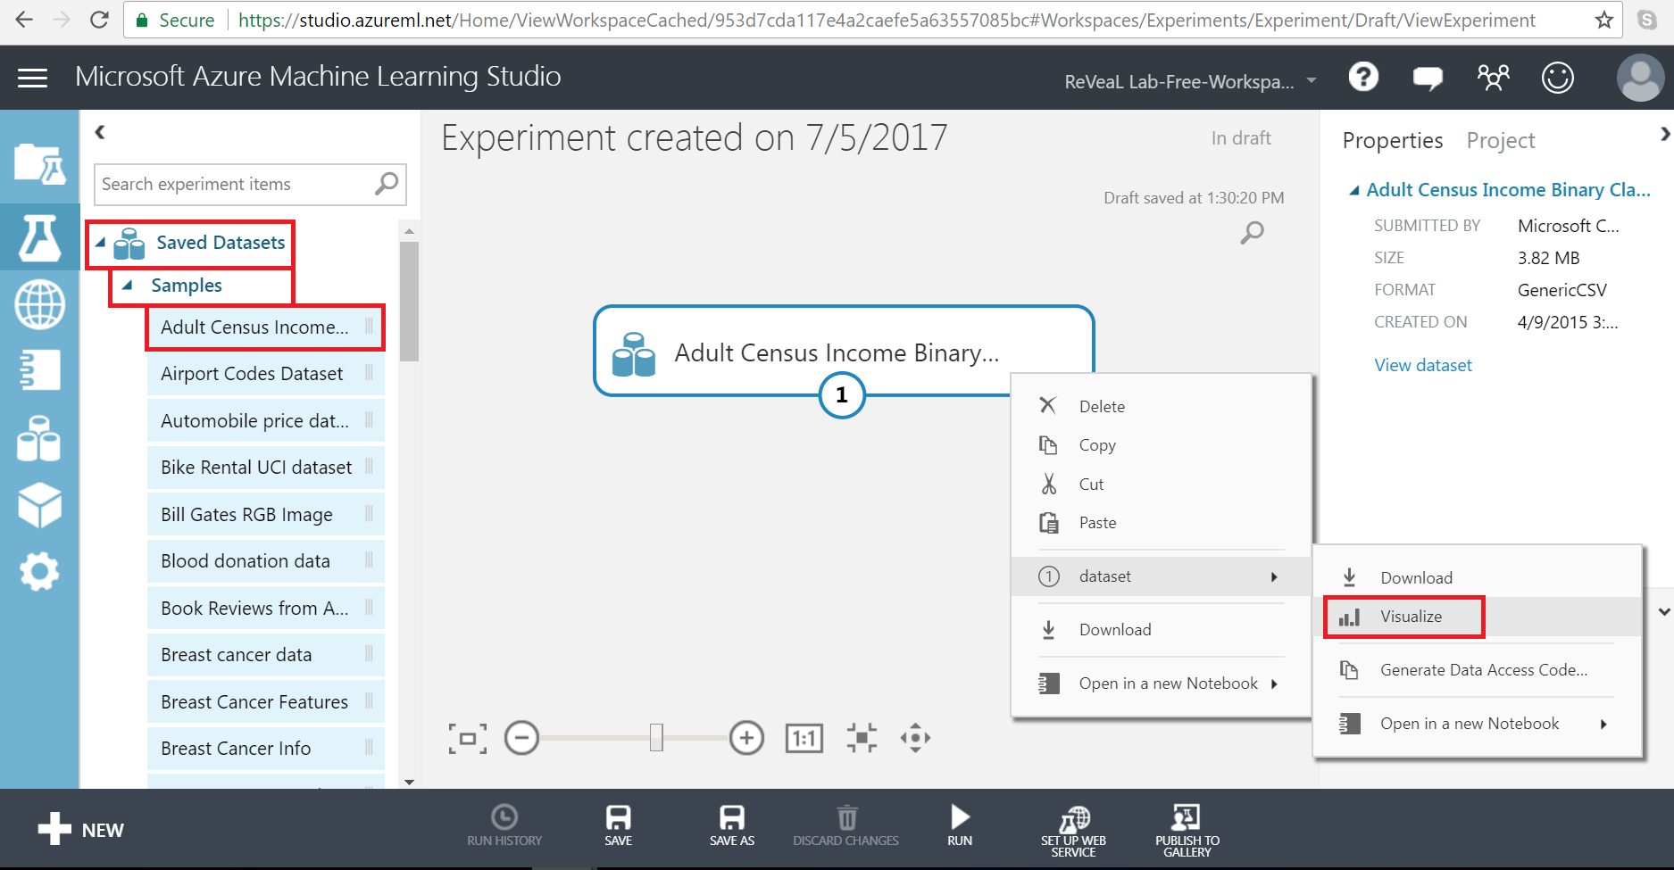Screen dimensions: 1674x870
Task: Click the browser reload button
Action: (100, 20)
